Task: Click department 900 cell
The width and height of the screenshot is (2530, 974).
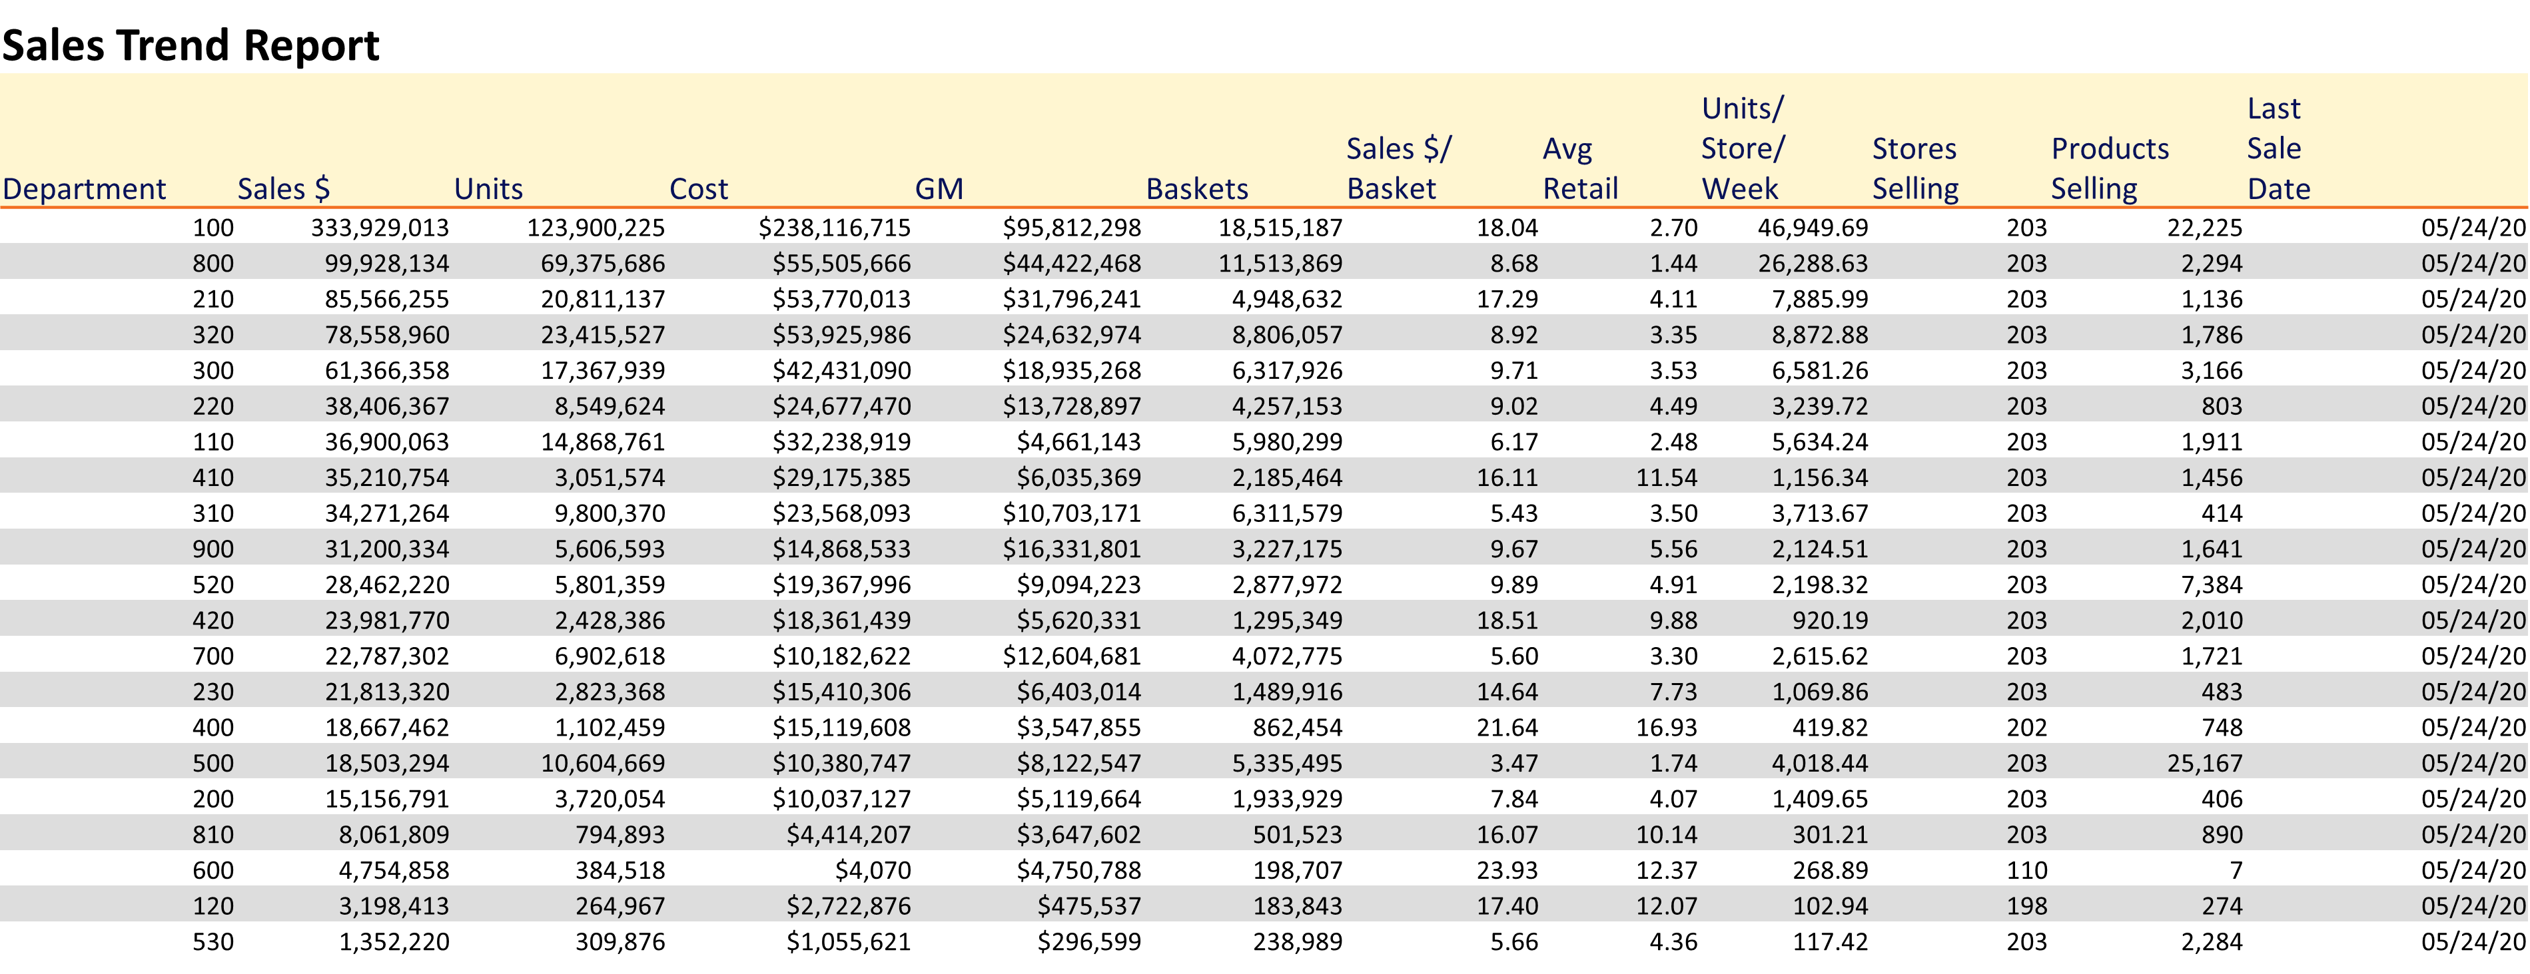Action: (x=213, y=549)
